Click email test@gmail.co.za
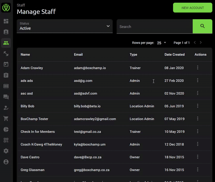215x182 pixels. tap(87, 132)
